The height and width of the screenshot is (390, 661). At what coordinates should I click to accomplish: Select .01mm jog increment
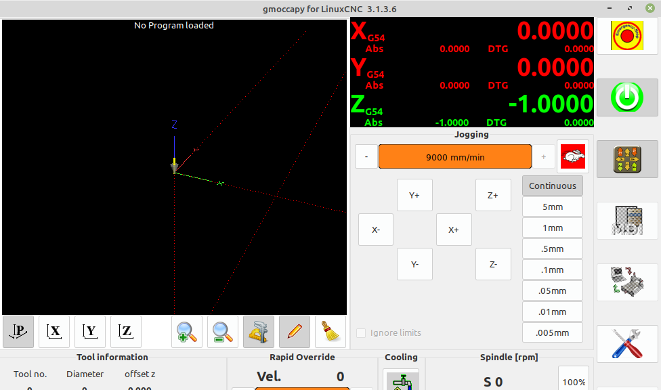coord(552,312)
